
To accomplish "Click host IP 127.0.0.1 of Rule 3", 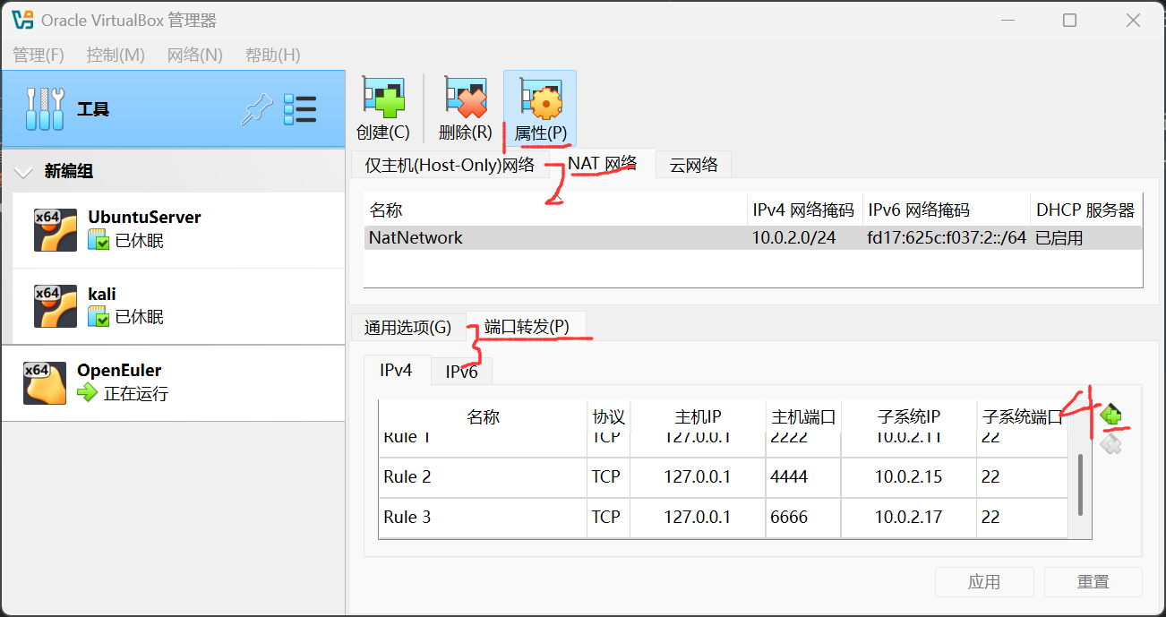I will [698, 518].
